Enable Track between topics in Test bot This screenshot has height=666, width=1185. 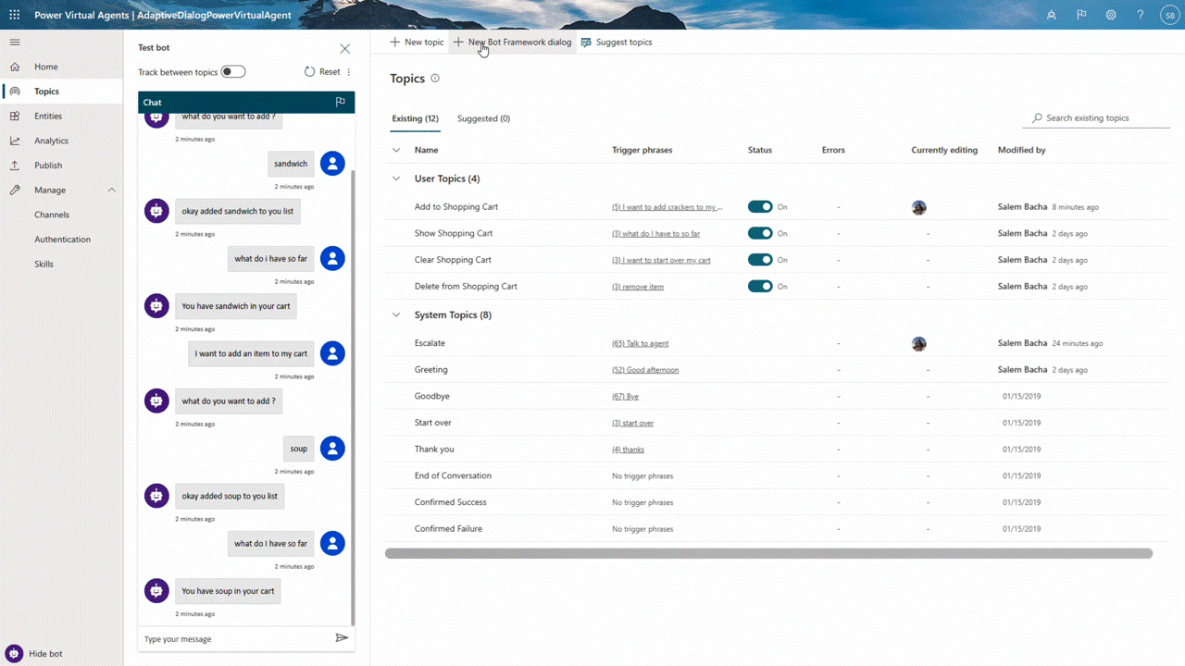click(232, 71)
